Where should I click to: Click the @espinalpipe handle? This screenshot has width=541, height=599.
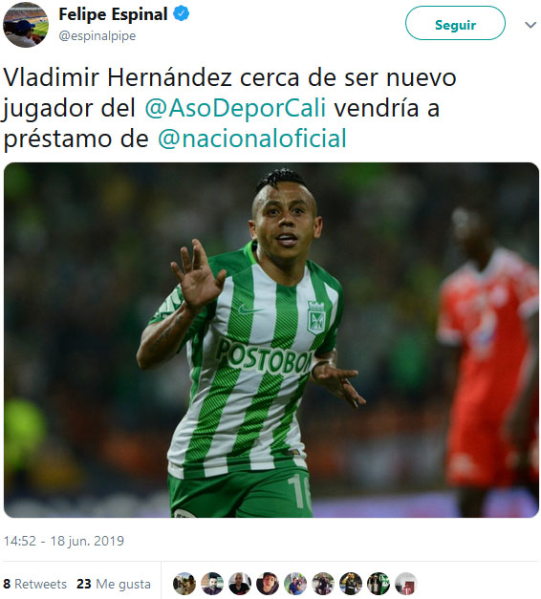(97, 36)
